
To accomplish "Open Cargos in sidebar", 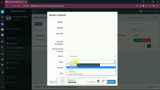I will tap(12, 68).
